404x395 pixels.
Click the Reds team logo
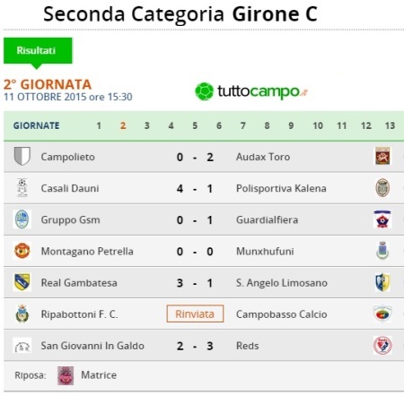(382, 345)
